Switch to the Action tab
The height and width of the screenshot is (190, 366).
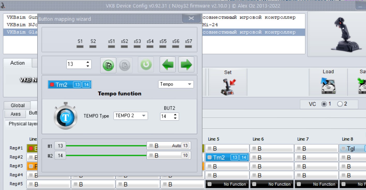click(x=17, y=63)
